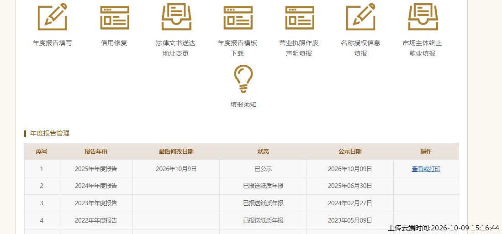Open the 年度报告模板下载 icon
The width and height of the screenshot is (502, 234).
coord(238,18)
